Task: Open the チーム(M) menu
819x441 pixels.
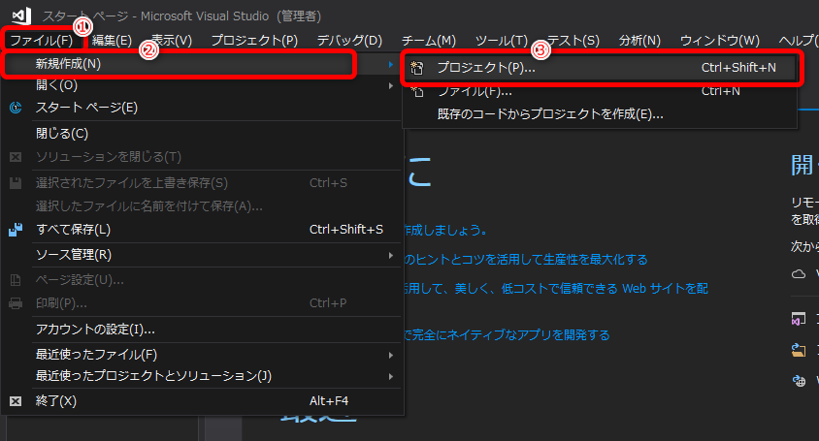Action: (x=428, y=40)
